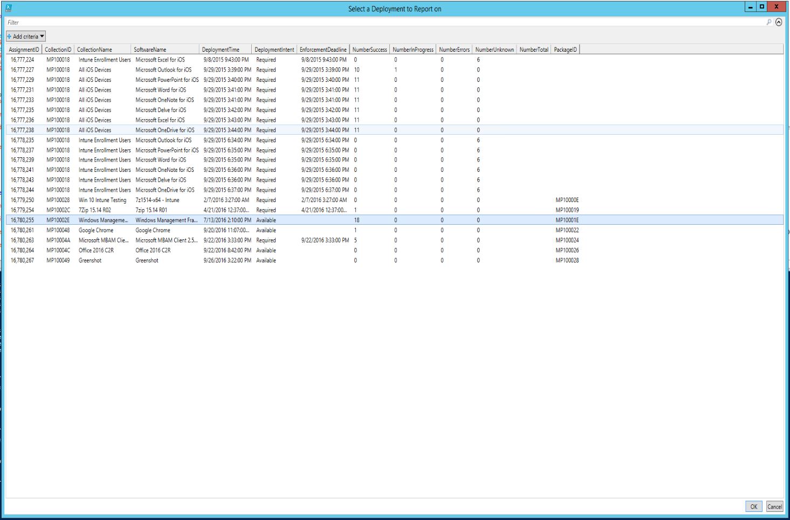The width and height of the screenshot is (790, 520).
Task: Click the PowerShell icon in title bar
Action: point(8,8)
